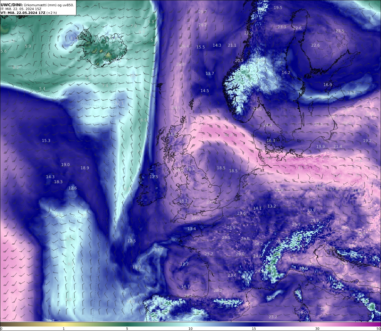
Task: Select the value 16.9 near the Baltic
Action: click(x=328, y=85)
